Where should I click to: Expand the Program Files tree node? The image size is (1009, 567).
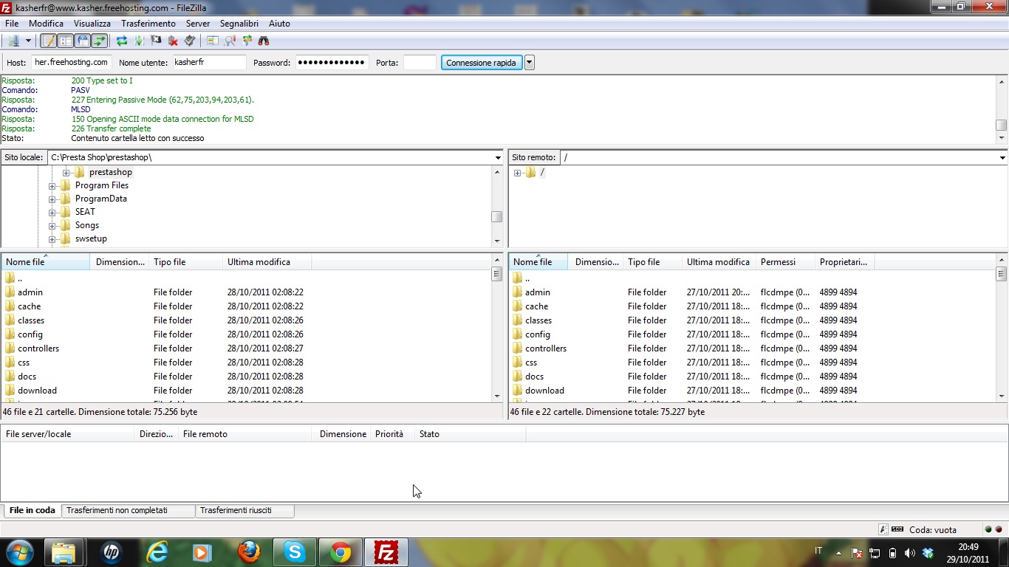[52, 186]
